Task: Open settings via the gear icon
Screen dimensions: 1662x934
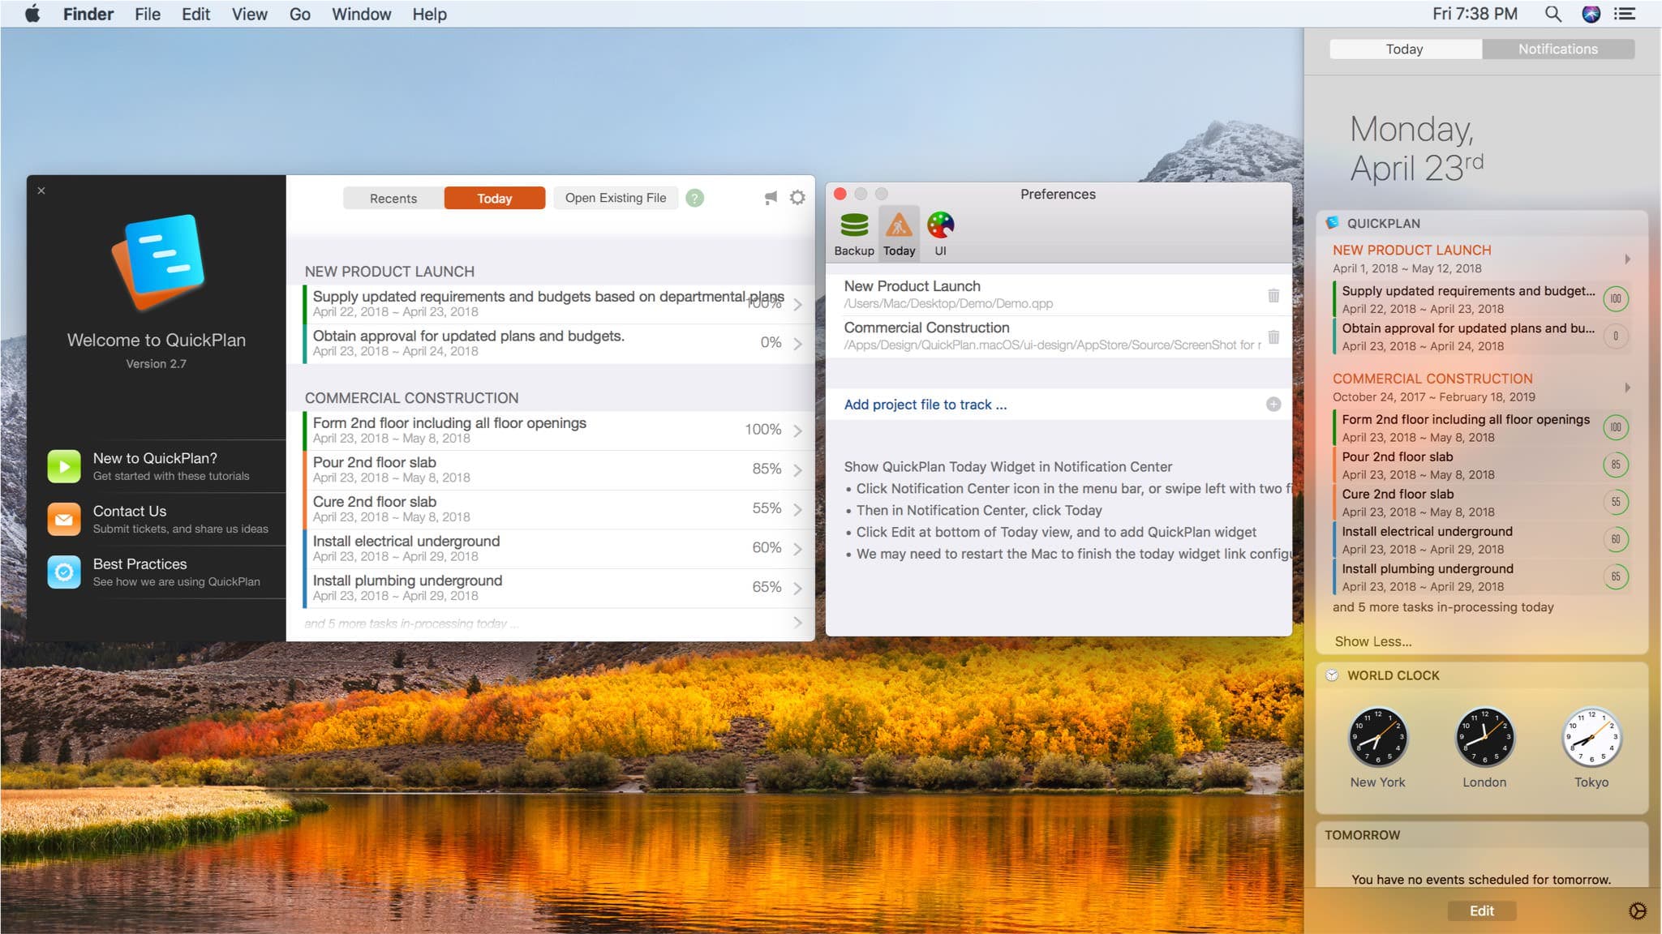Action: coord(797,198)
